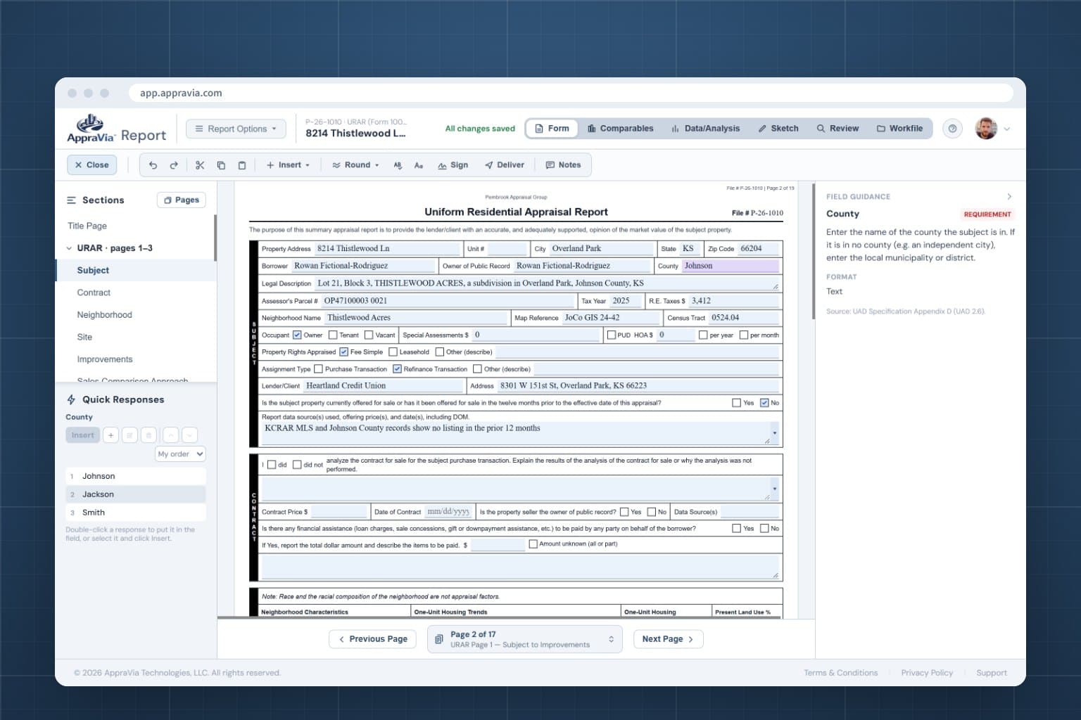Open the Support link
Image resolution: width=1081 pixels, height=720 pixels.
point(992,673)
